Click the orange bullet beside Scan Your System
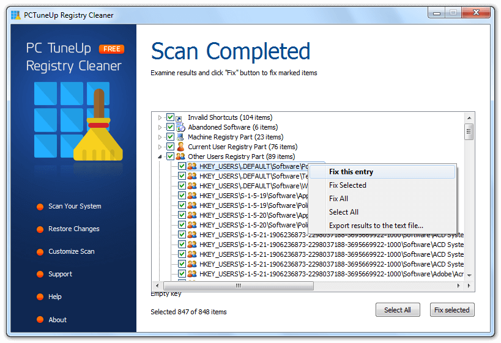 pyautogui.click(x=40, y=207)
